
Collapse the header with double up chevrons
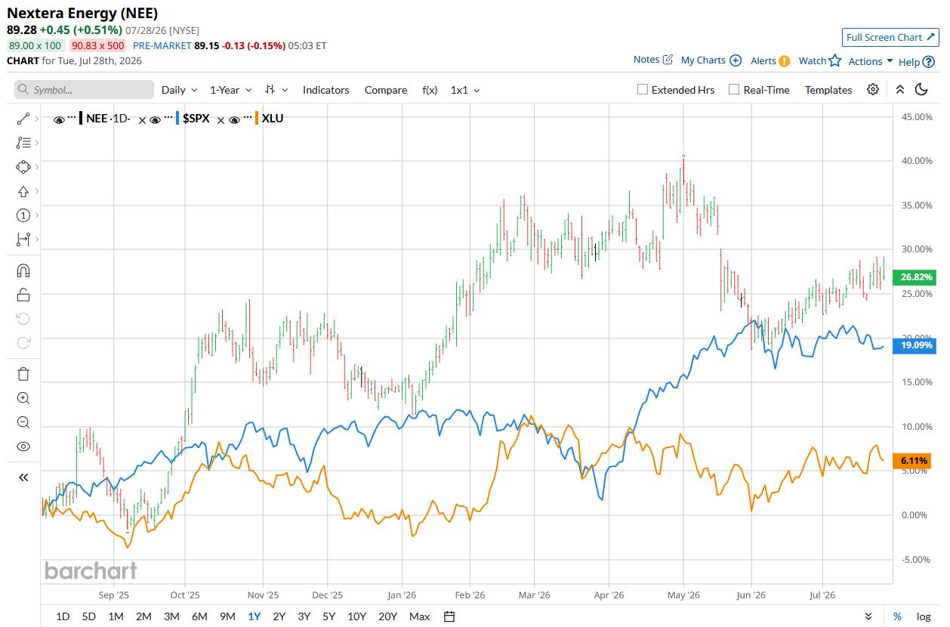[899, 89]
